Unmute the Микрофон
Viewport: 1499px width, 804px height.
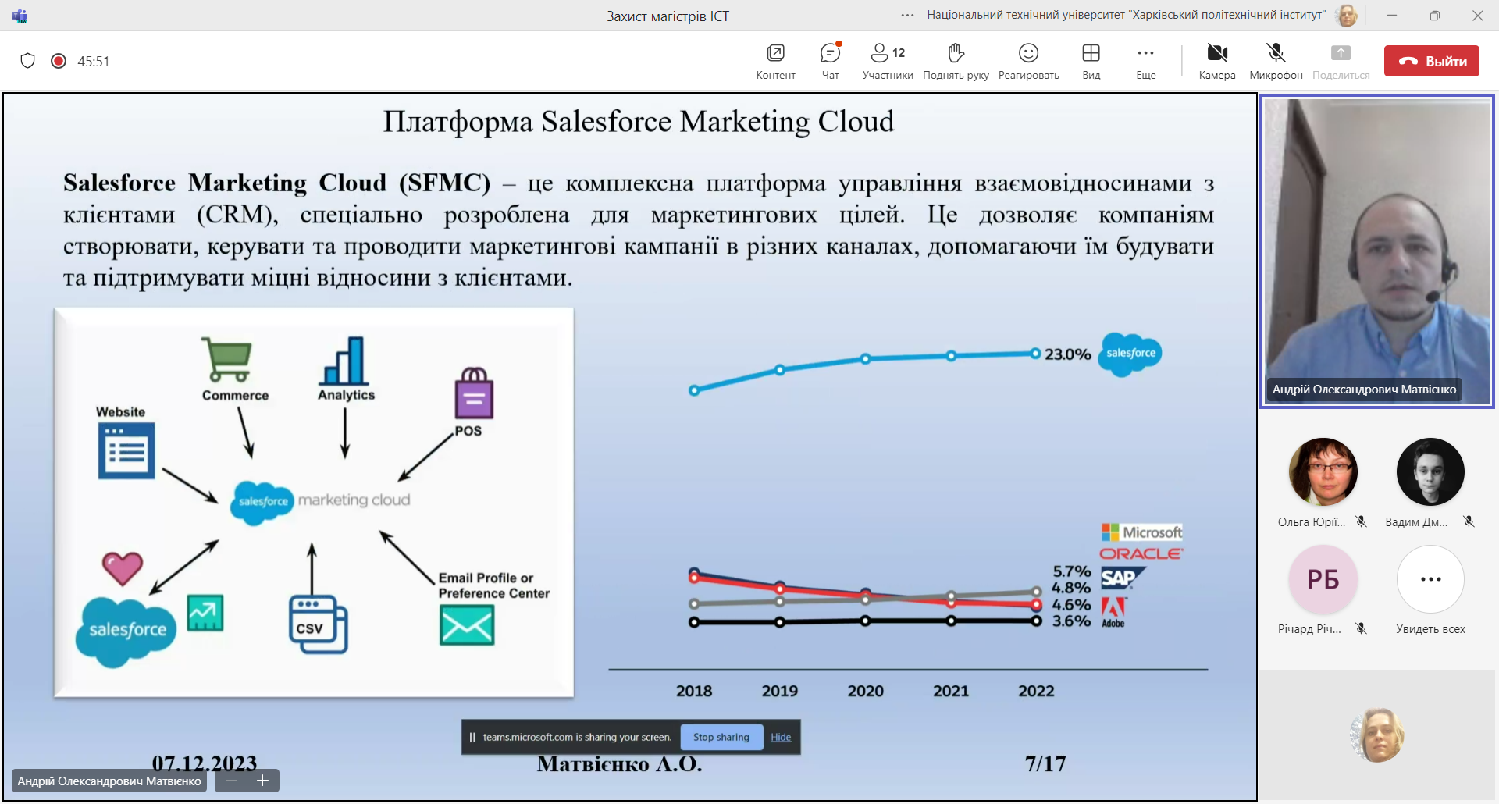[x=1276, y=61]
